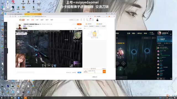Close the 0:07 queue timer panel
The height and width of the screenshot is (99, 177).
[x=171, y=37]
